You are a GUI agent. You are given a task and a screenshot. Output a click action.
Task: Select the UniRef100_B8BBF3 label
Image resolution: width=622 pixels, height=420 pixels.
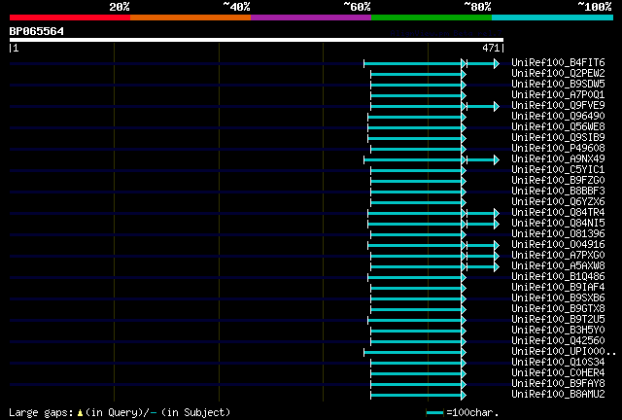pos(558,192)
